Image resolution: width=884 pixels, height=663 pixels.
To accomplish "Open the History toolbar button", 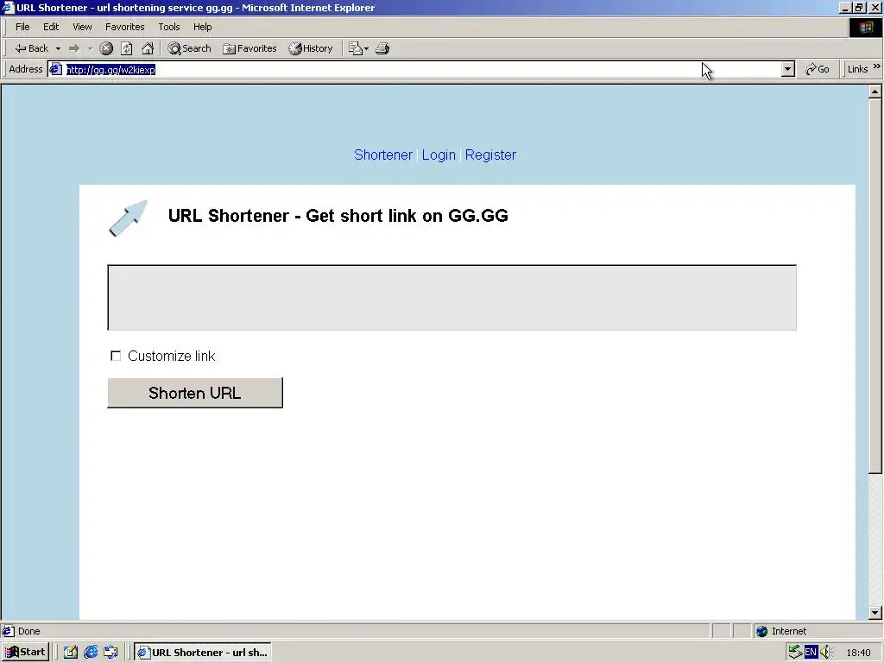I will point(311,48).
